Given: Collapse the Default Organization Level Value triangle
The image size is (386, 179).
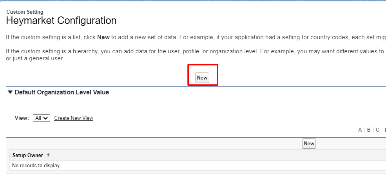Looking at the screenshot, I should coord(10,92).
